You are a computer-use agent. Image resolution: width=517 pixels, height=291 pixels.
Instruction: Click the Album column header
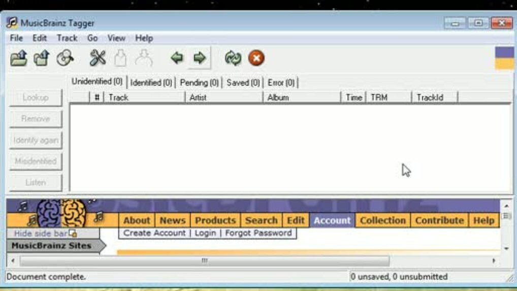click(x=301, y=98)
